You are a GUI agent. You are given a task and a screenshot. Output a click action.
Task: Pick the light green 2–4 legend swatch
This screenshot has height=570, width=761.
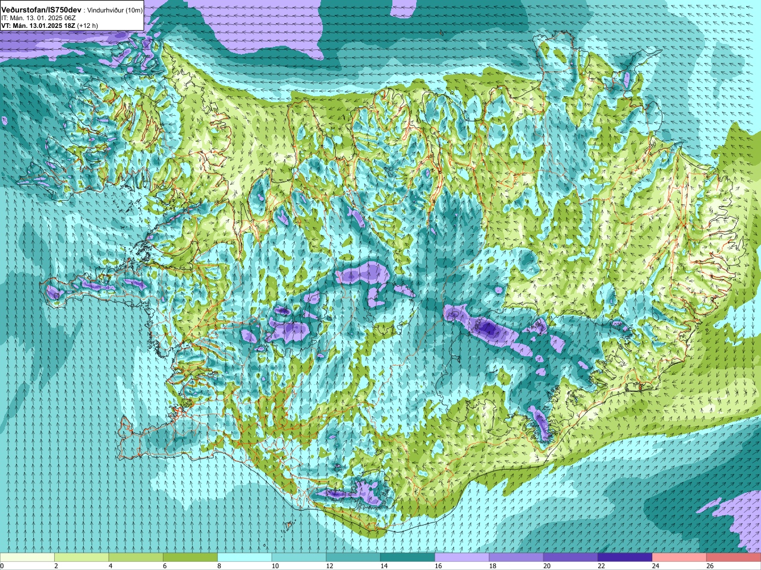[x=81, y=558]
